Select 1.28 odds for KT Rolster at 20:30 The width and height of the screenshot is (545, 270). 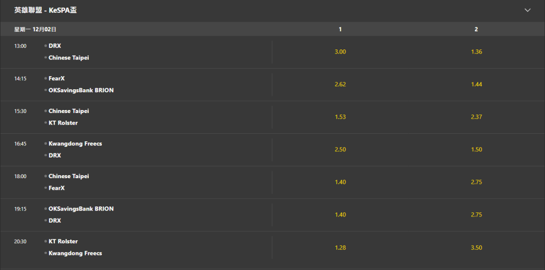pyautogui.click(x=340, y=248)
